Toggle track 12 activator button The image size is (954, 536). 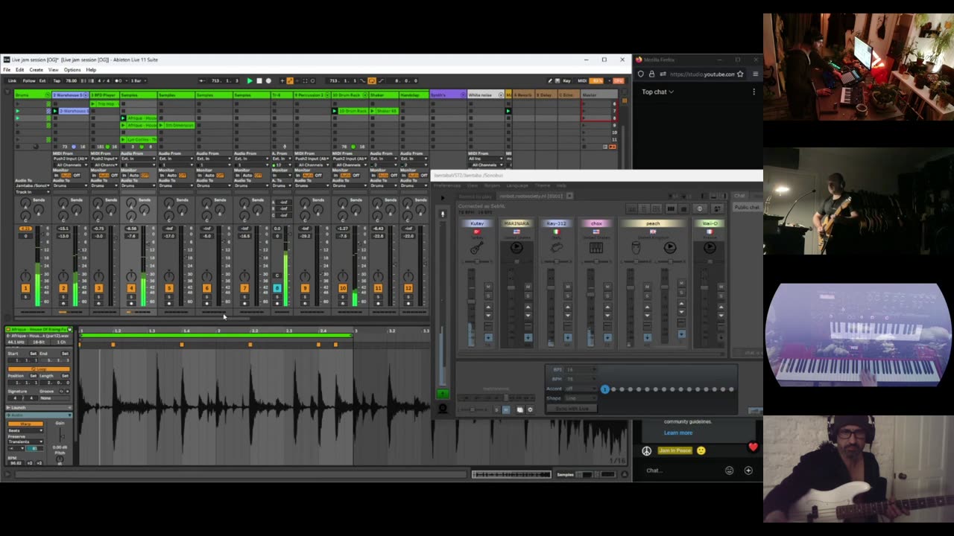click(408, 288)
